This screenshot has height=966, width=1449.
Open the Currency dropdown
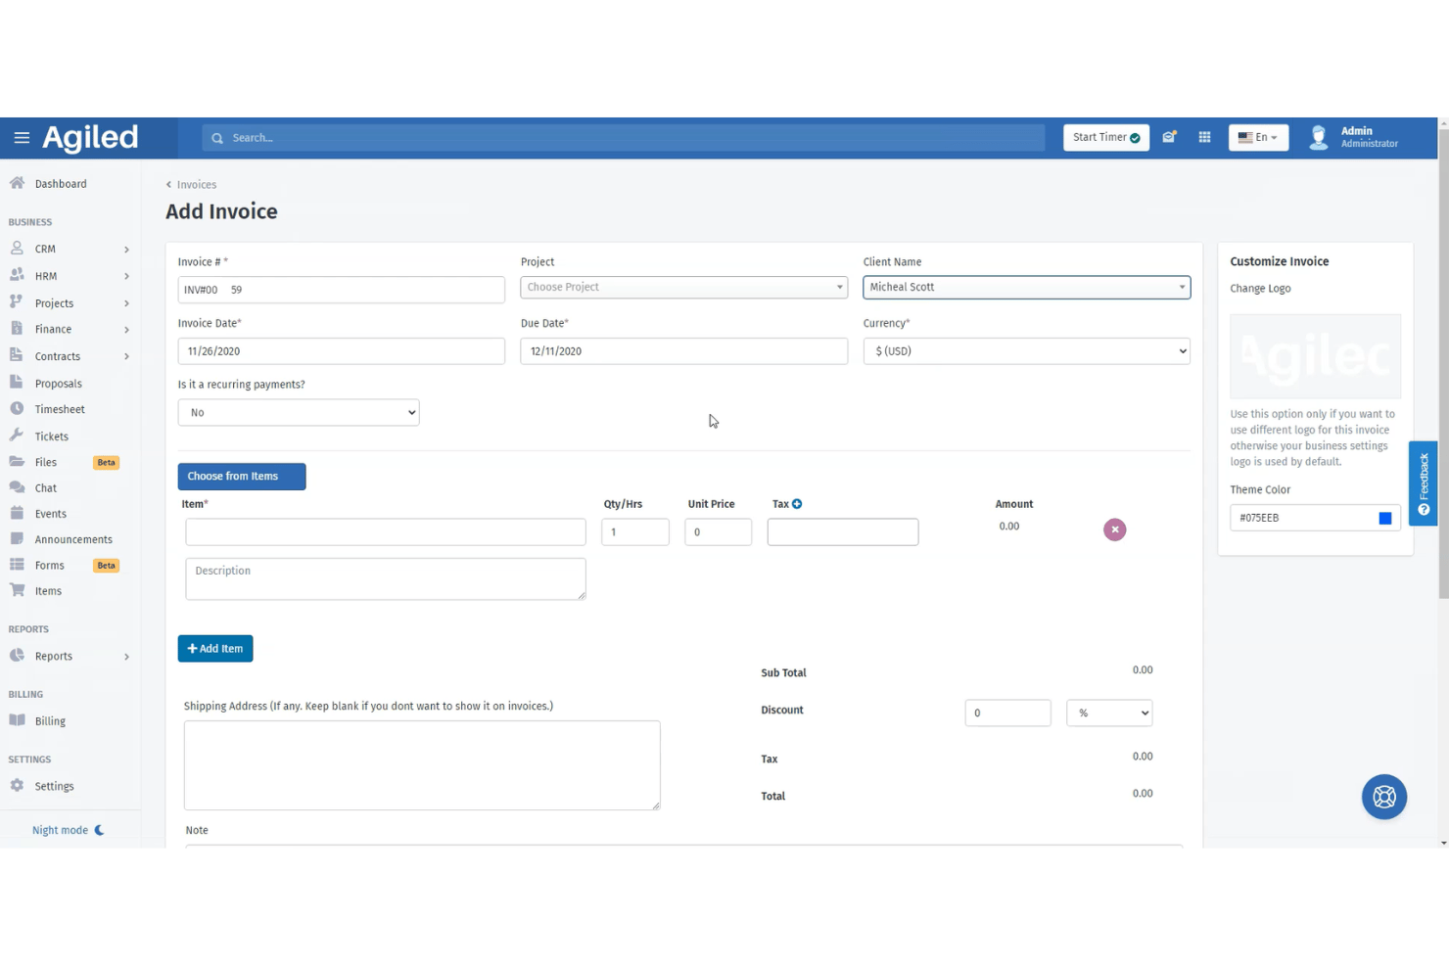pyautogui.click(x=1026, y=350)
